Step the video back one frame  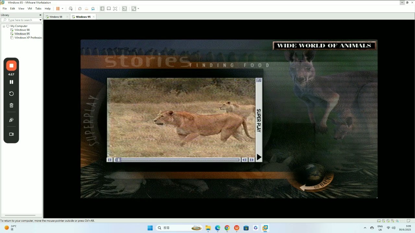(x=245, y=160)
